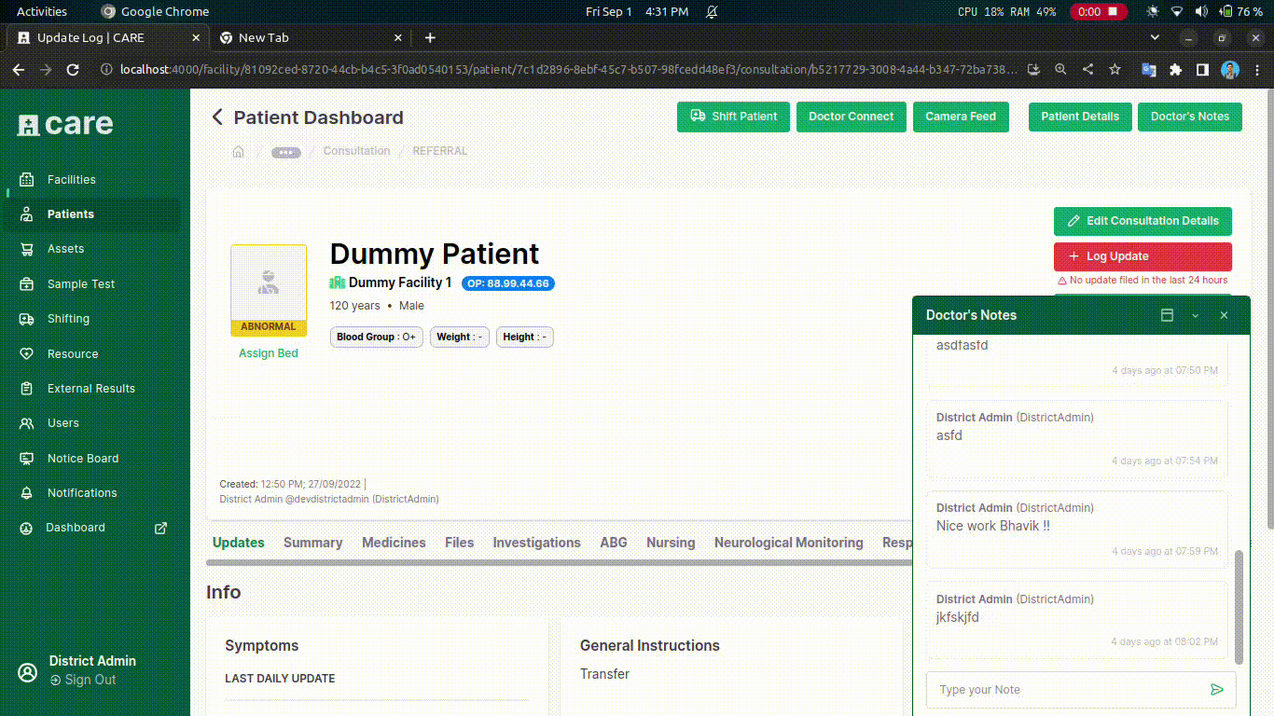Viewport: 1274px width, 716px height.
Task: Open the Assets sidebar item
Action: tap(65, 249)
